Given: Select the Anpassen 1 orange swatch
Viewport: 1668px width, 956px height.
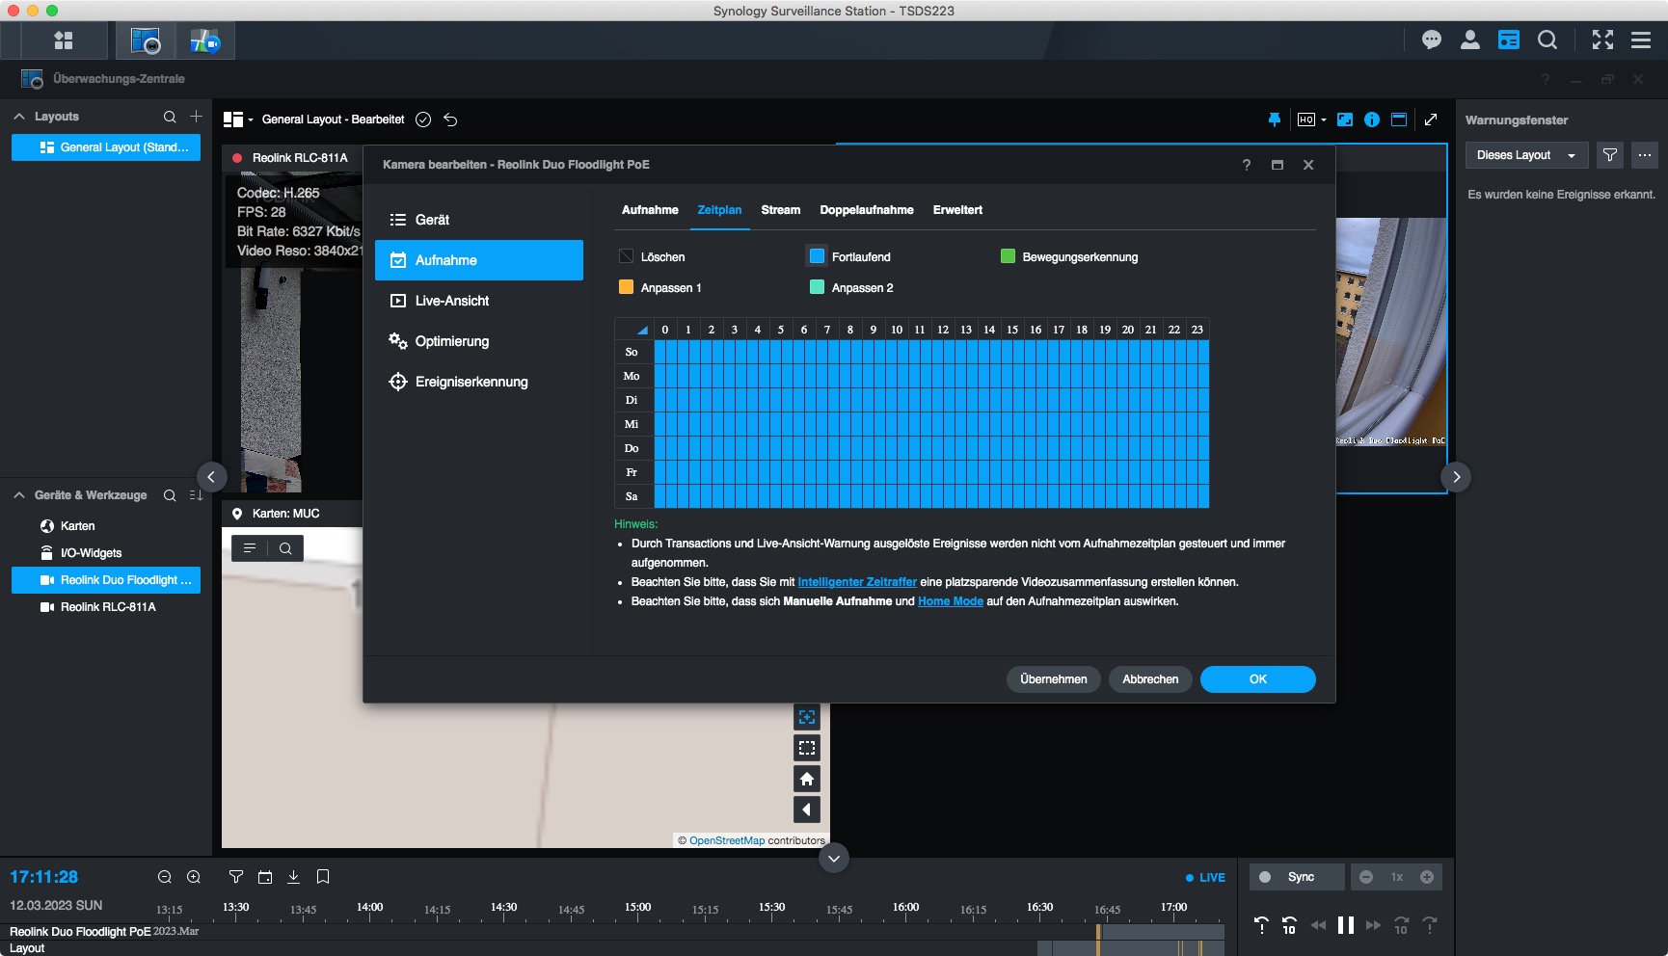Looking at the screenshot, I should [x=626, y=287].
